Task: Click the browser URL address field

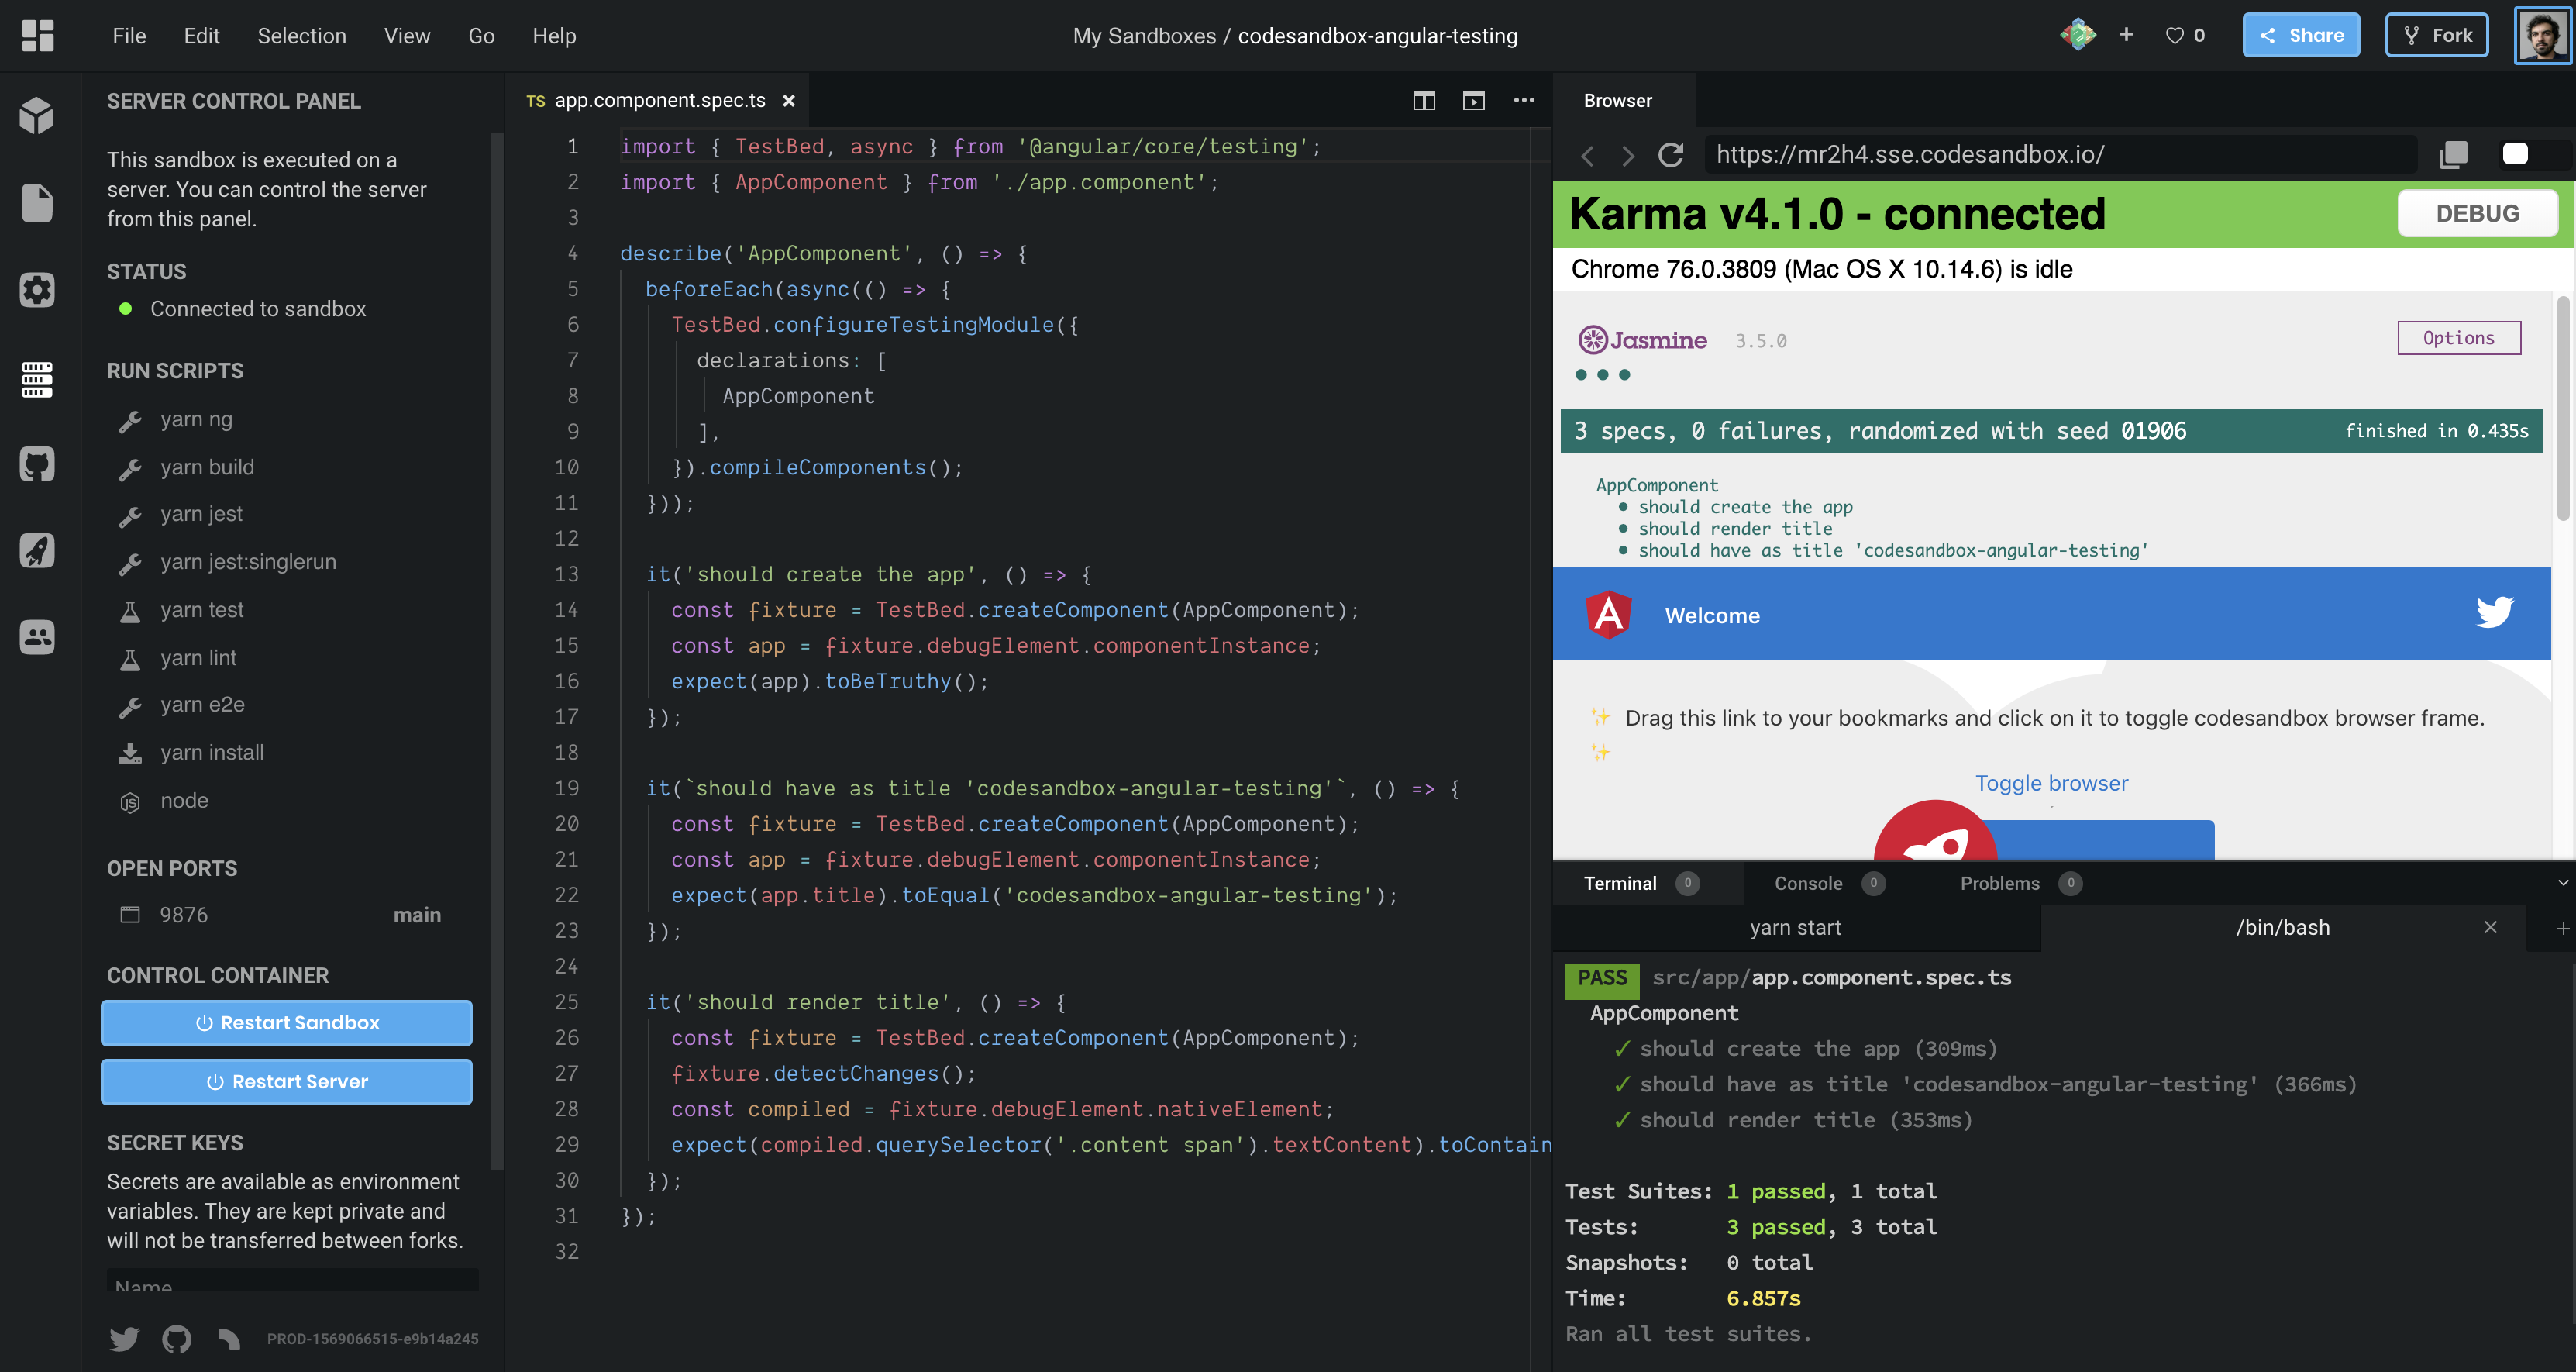Action: [2060, 155]
